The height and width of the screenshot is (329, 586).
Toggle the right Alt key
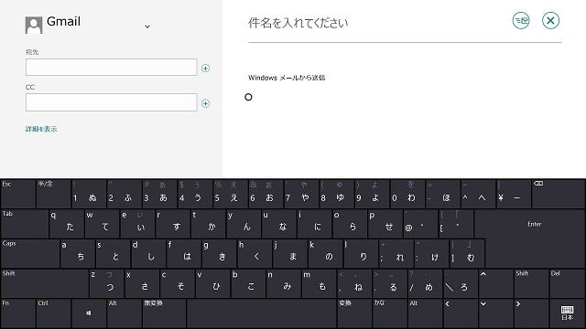point(425,313)
